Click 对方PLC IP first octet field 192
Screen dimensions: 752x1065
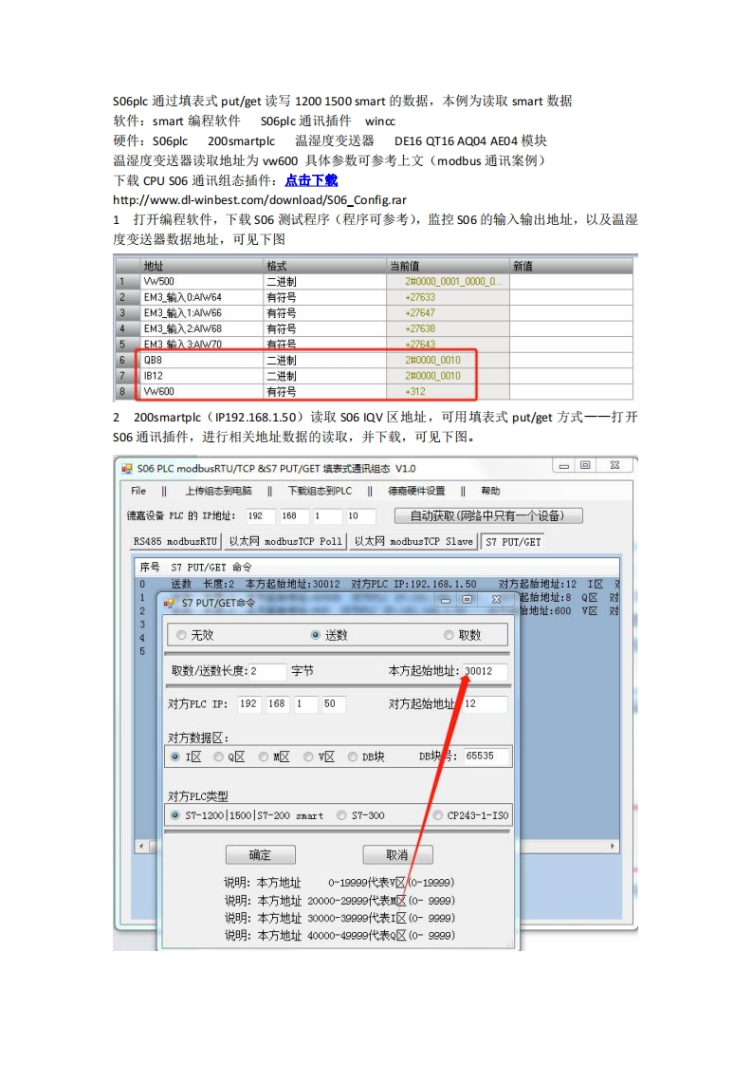coord(248,703)
